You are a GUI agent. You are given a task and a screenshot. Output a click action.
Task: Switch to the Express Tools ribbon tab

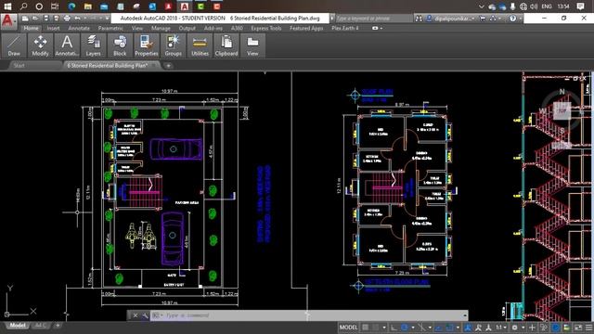coord(266,28)
